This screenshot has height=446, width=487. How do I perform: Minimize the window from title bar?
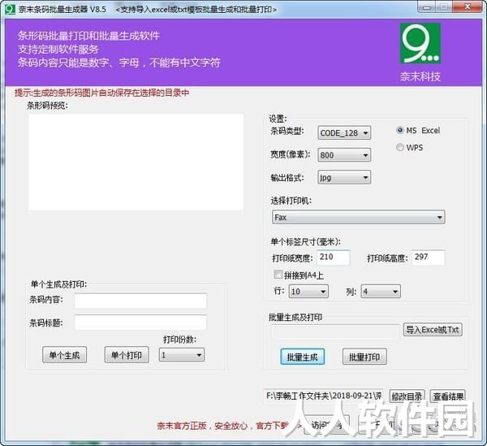tap(427, 7)
